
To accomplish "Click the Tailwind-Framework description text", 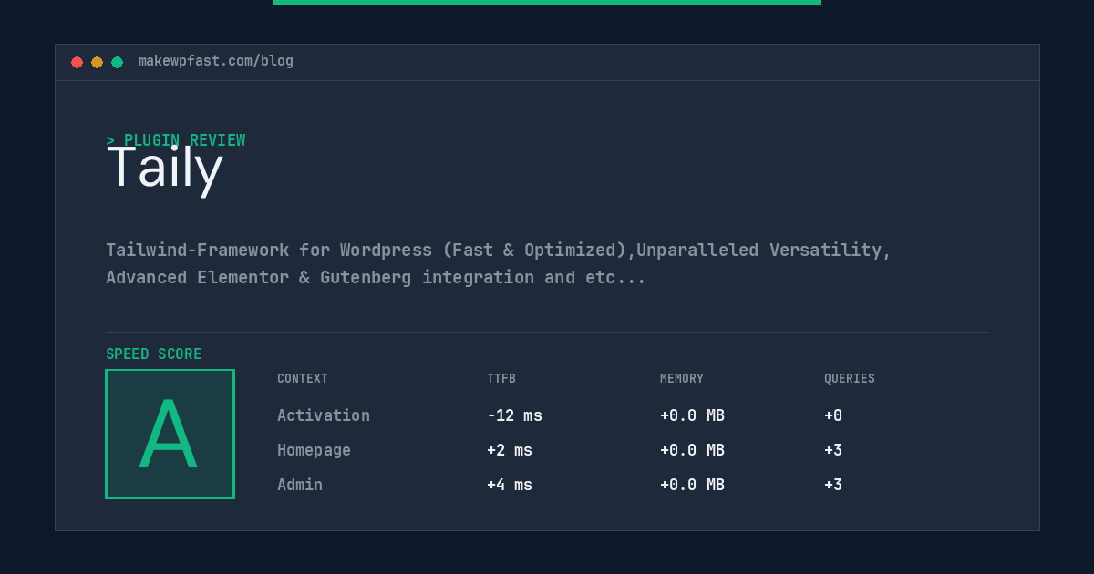I will click(x=499, y=263).
